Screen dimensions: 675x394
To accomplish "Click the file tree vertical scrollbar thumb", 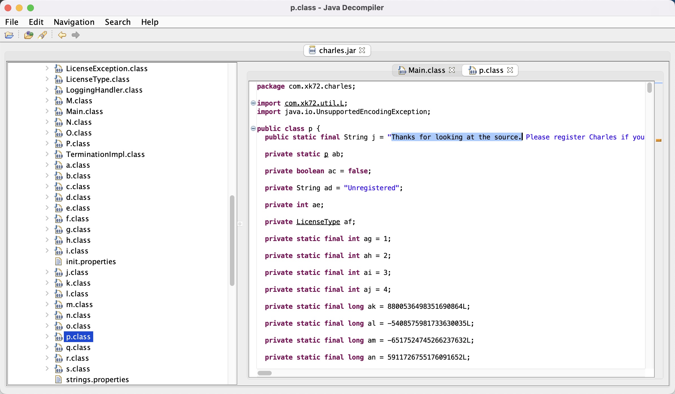I will coord(232,240).
